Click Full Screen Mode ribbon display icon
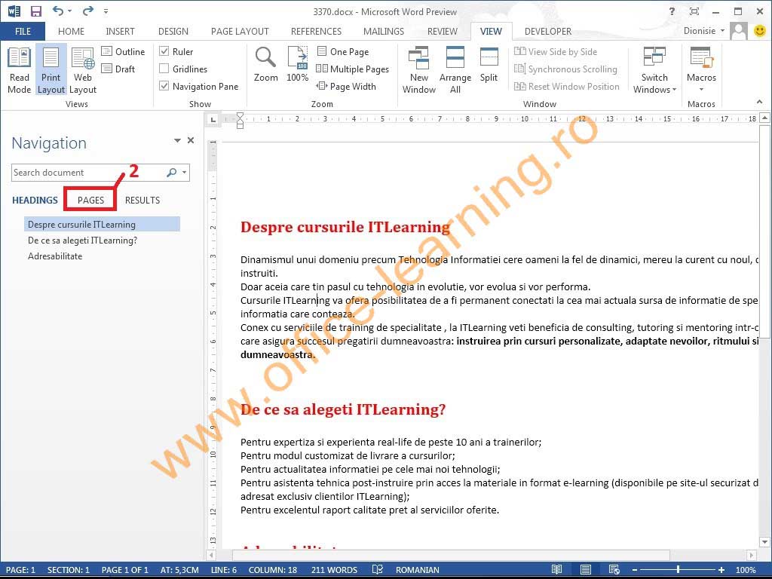Screen dimensions: 772x579 tap(694, 11)
